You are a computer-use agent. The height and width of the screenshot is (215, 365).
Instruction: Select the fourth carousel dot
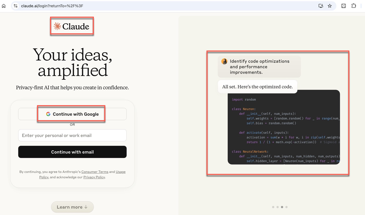click(286, 207)
